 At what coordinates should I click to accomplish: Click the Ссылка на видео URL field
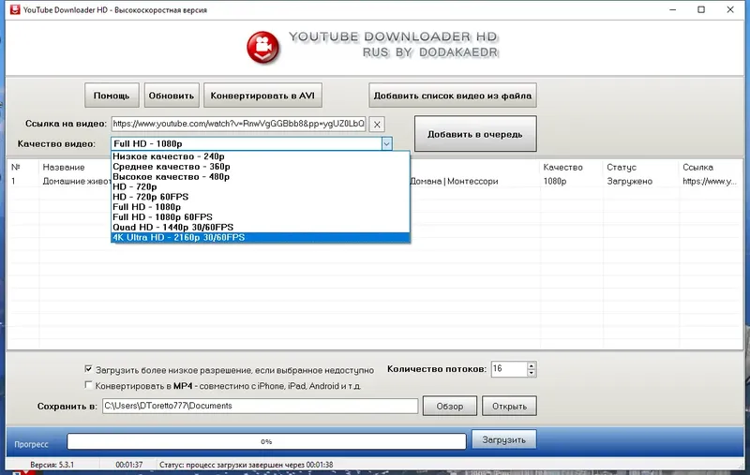click(x=239, y=124)
